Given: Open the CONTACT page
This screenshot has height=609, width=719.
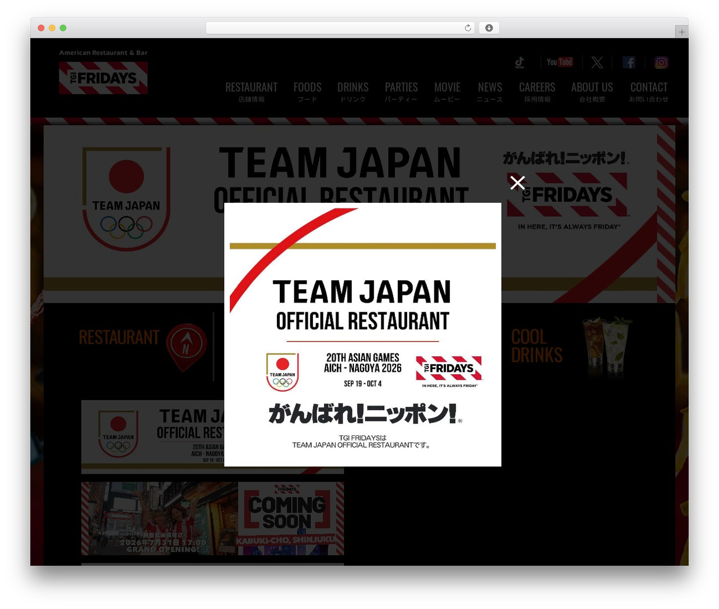Looking at the screenshot, I should coord(649,92).
